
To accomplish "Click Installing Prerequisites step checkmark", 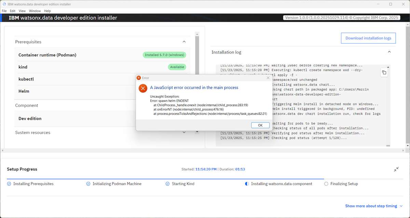I will click(x=9, y=184).
